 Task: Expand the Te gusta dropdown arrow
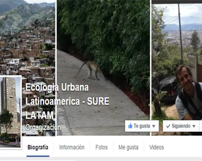click(x=154, y=126)
